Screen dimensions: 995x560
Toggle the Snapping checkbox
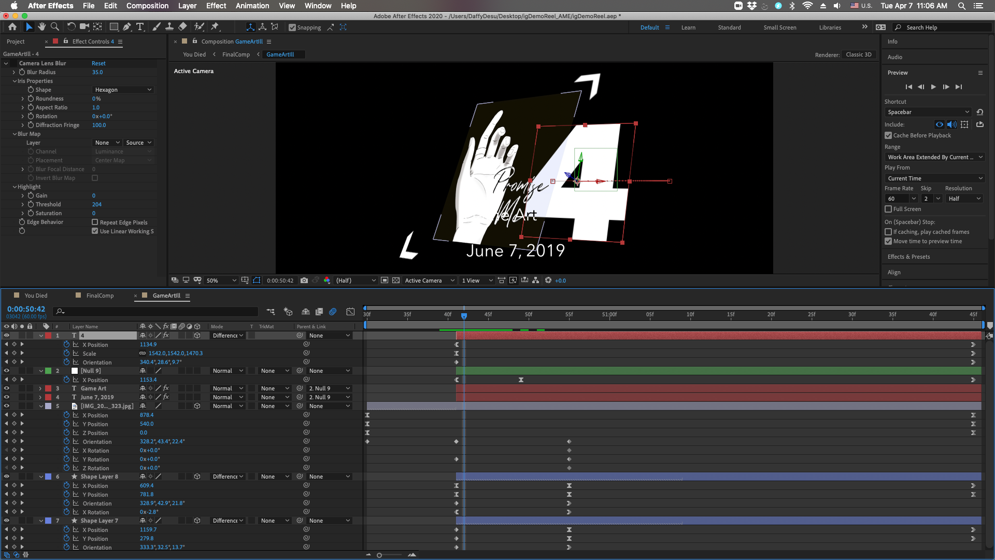(x=292, y=27)
